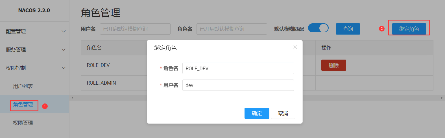Open 权限管理 in the sidebar

tap(23, 123)
